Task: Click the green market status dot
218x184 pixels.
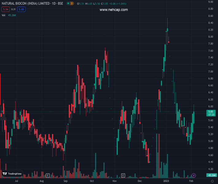Action: 68,3
